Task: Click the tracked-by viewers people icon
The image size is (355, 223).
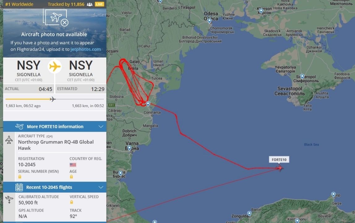Action: [90, 4]
